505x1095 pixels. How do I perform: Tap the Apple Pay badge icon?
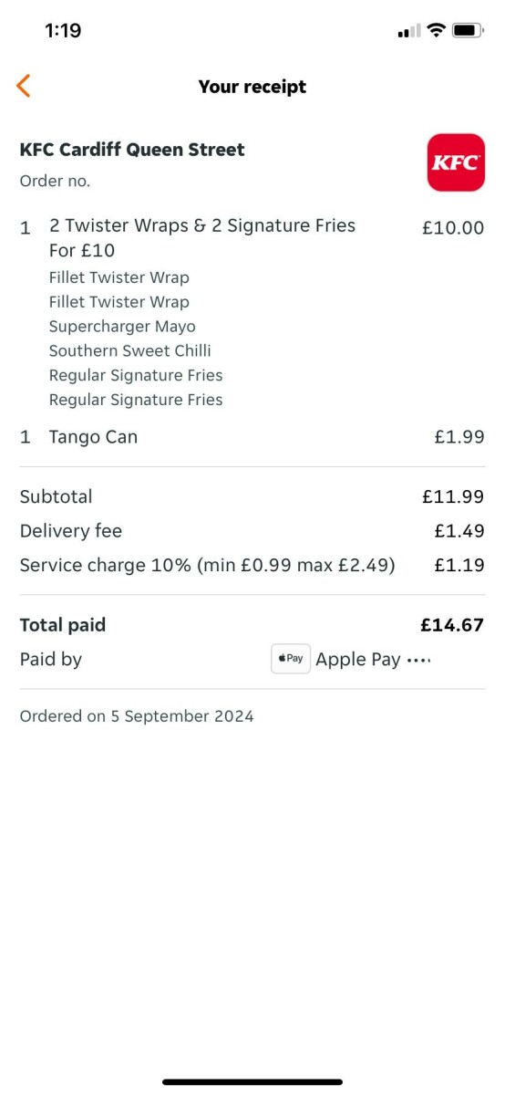tap(291, 659)
